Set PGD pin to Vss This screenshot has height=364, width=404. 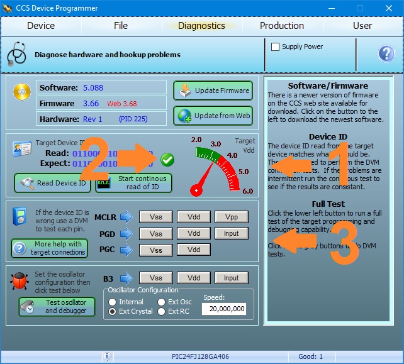156,234
